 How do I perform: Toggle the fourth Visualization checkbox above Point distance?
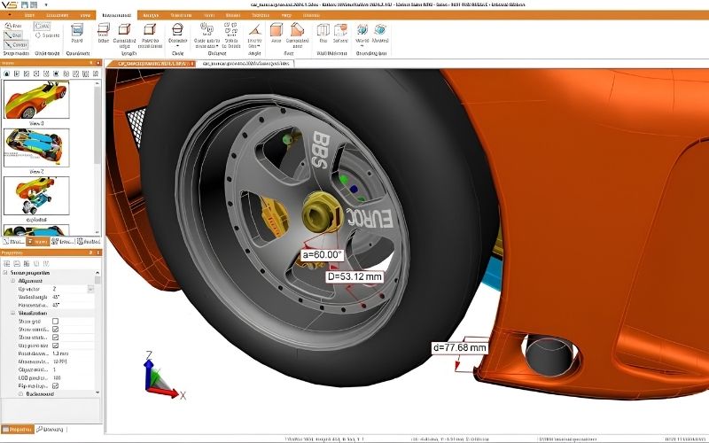tap(55, 346)
